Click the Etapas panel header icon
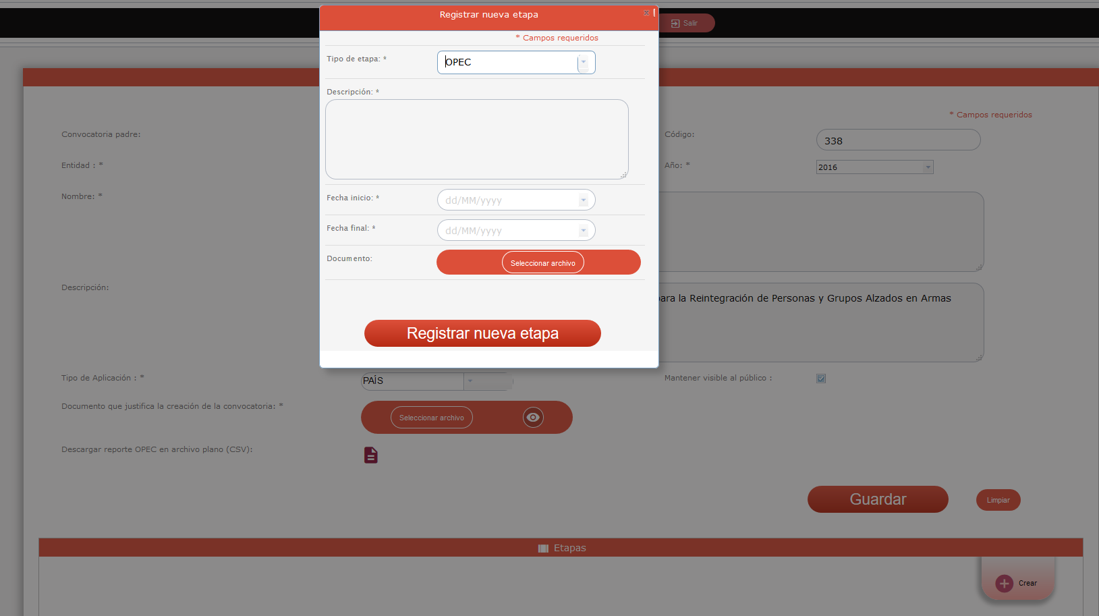Screen dimensions: 1099x616 pos(543,549)
